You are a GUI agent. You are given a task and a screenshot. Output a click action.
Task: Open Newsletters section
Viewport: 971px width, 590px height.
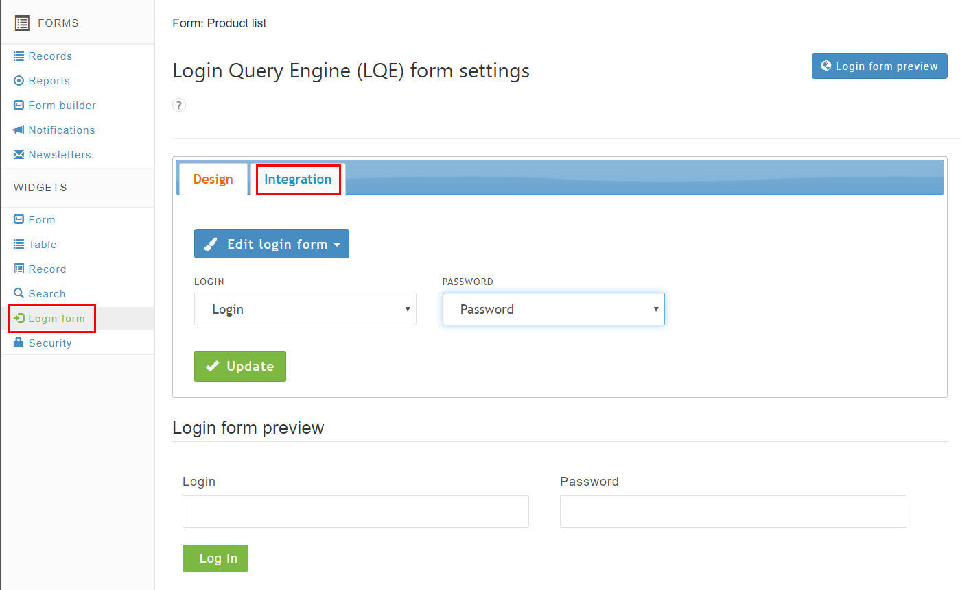coord(60,155)
